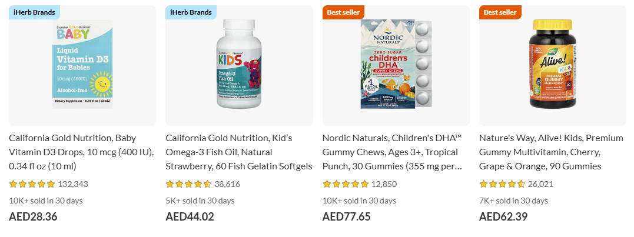Open the Alive! Kids Gummy Multivitamin image
Viewport: 634px width, 237px height.
click(552, 65)
